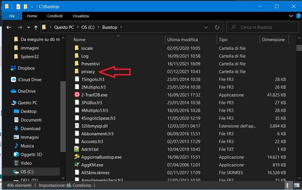Screen dimensions: 302x190
Task: Select the AggKM.exe application icon
Action: (x=77, y=165)
